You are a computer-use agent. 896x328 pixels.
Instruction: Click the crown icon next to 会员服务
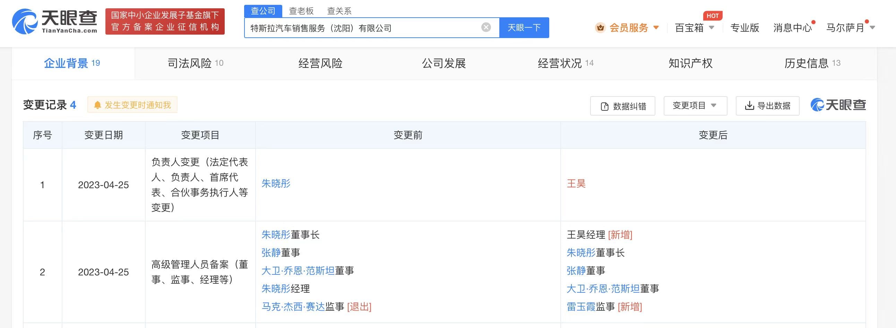(x=600, y=28)
